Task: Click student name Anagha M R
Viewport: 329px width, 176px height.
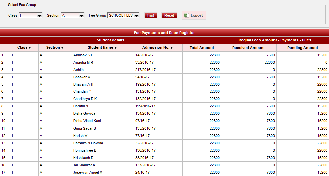Action: [83, 62]
